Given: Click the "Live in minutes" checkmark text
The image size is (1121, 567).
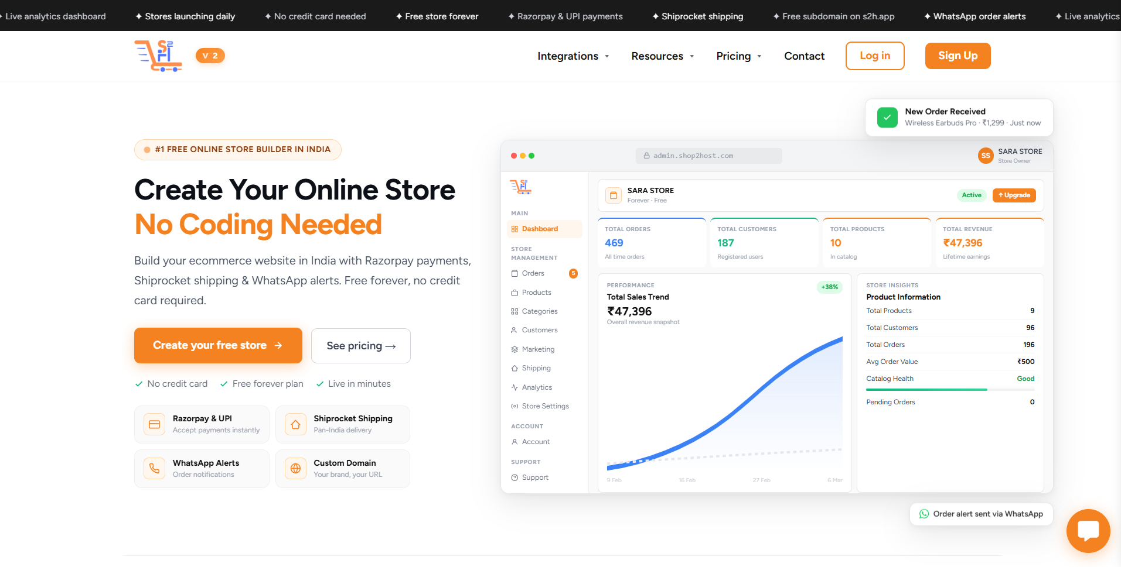Looking at the screenshot, I should tap(353, 384).
